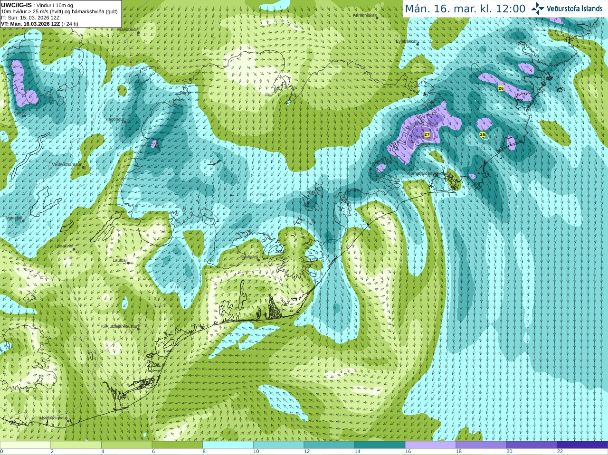This screenshot has width=608, height=455.
Task: Click the 0–2 m/s legend color swatch
Action: click(x=25, y=445)
